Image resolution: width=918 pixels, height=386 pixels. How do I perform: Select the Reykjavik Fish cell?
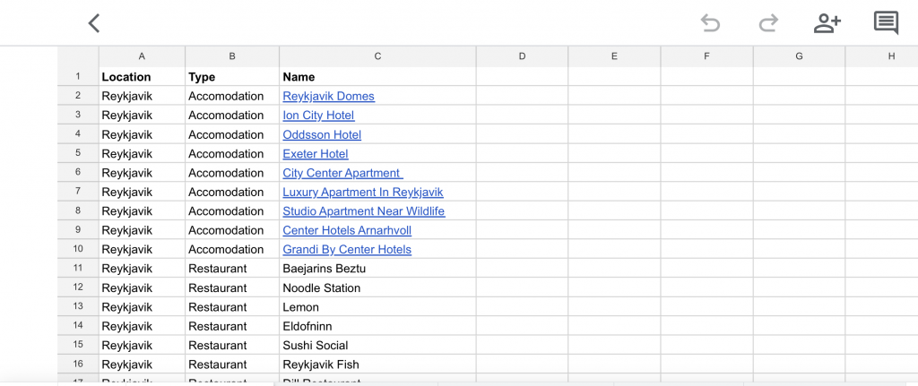point(377,365)
